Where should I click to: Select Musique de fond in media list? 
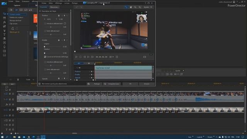(15, 20)
